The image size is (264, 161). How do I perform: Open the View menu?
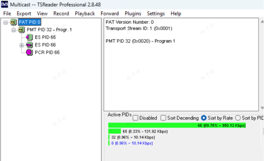click(x=42, y=13)
